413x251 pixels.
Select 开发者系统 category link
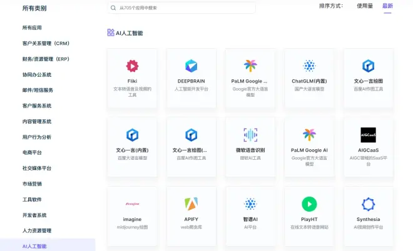click(34, 215)
